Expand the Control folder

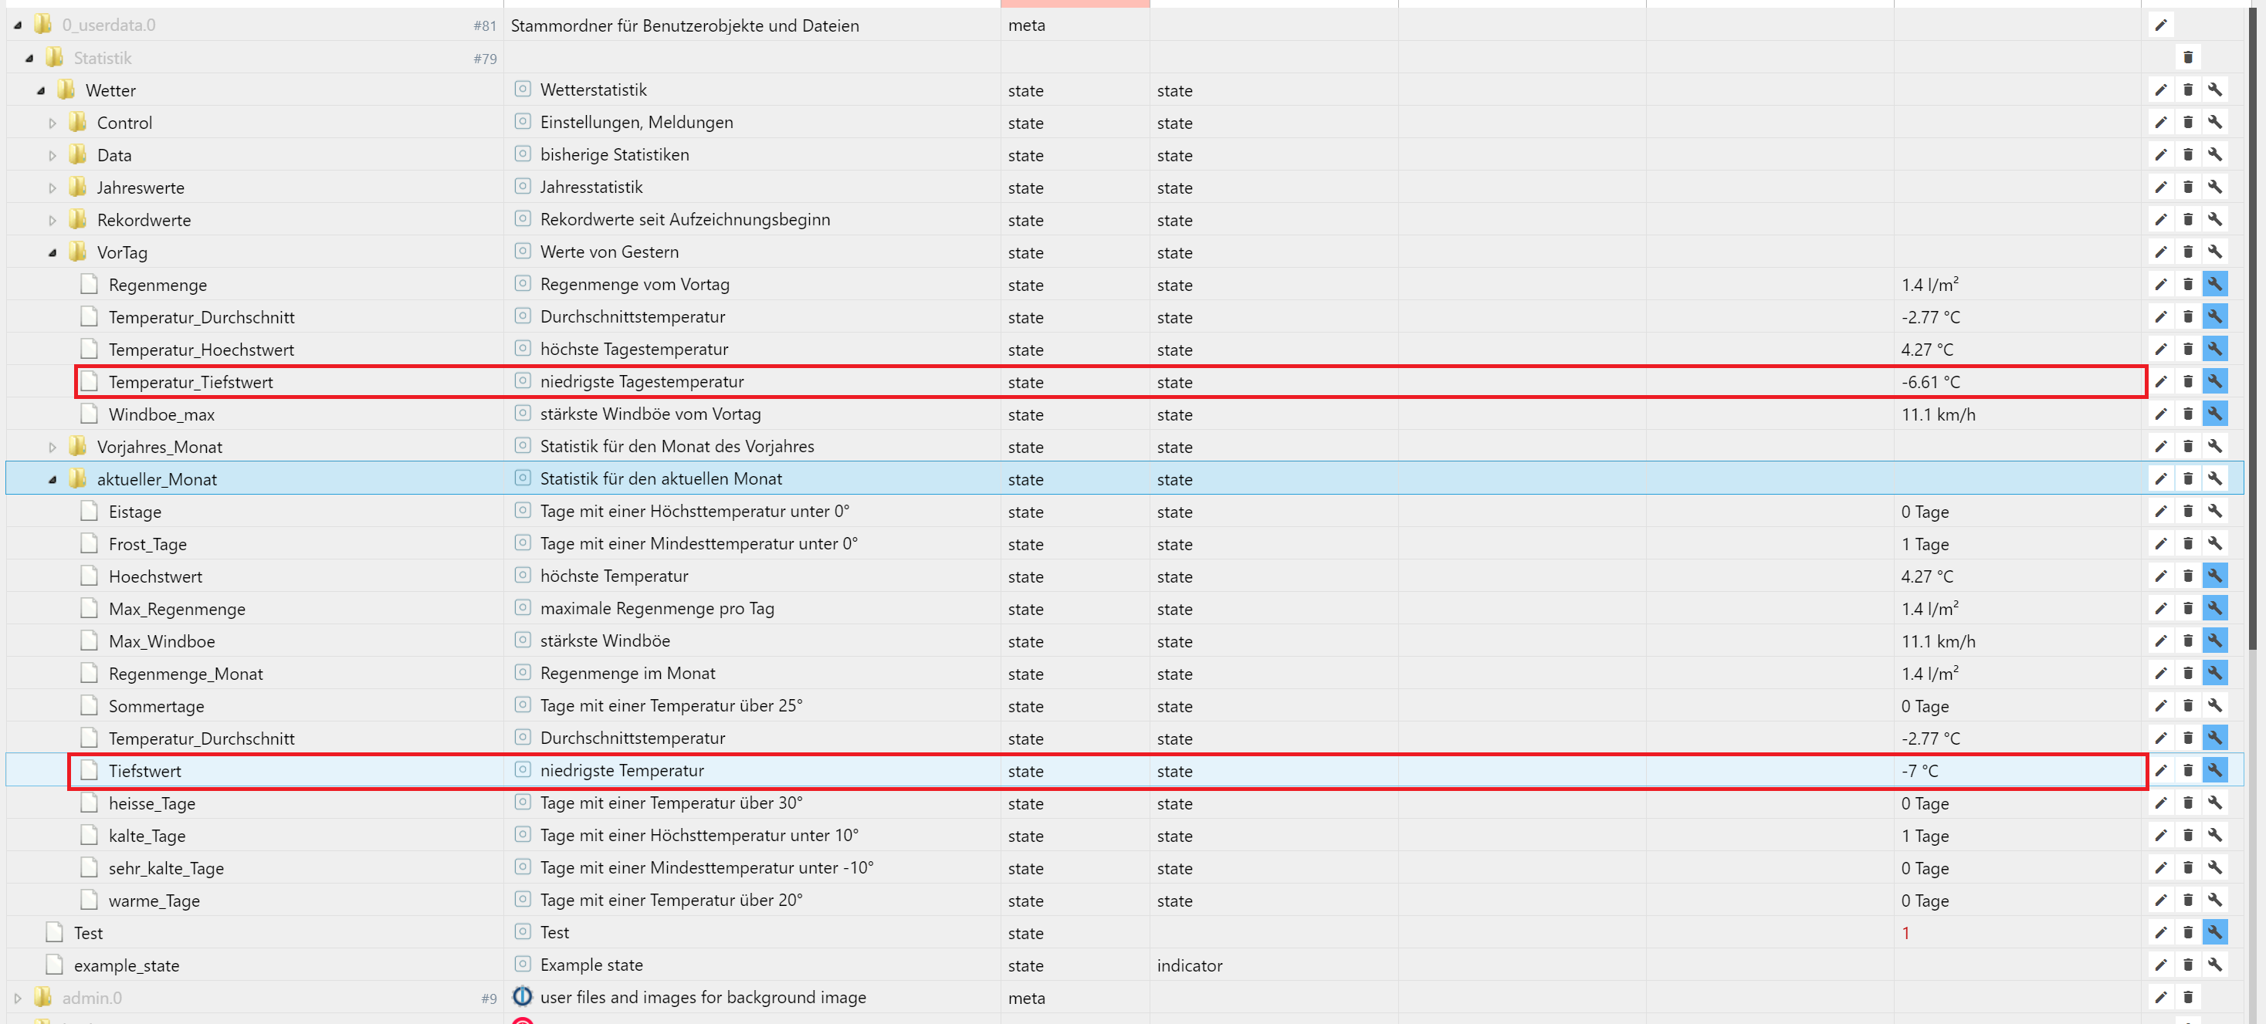click(52, 123)
